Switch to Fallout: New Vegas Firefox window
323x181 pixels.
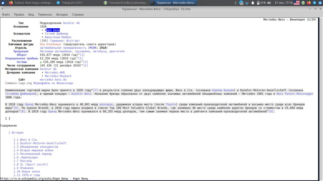(x=31, y=3)
